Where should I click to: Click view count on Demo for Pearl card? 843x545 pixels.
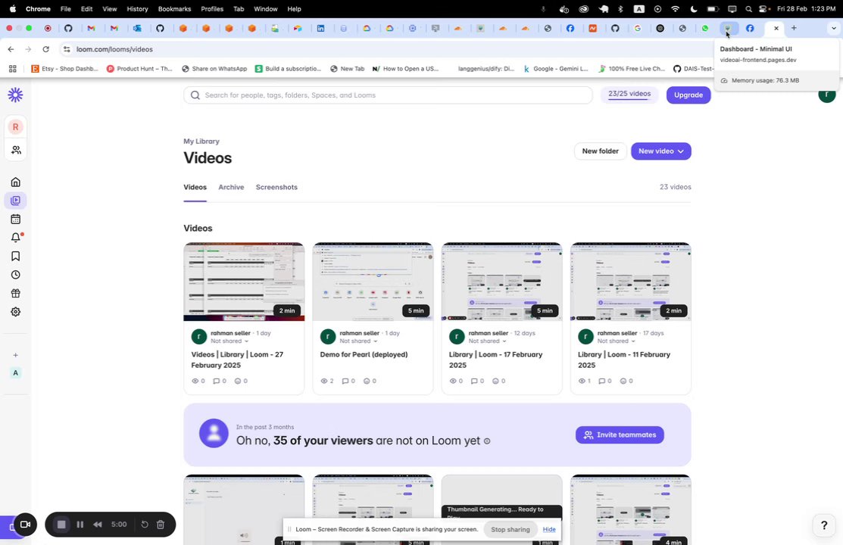(327, 381)
